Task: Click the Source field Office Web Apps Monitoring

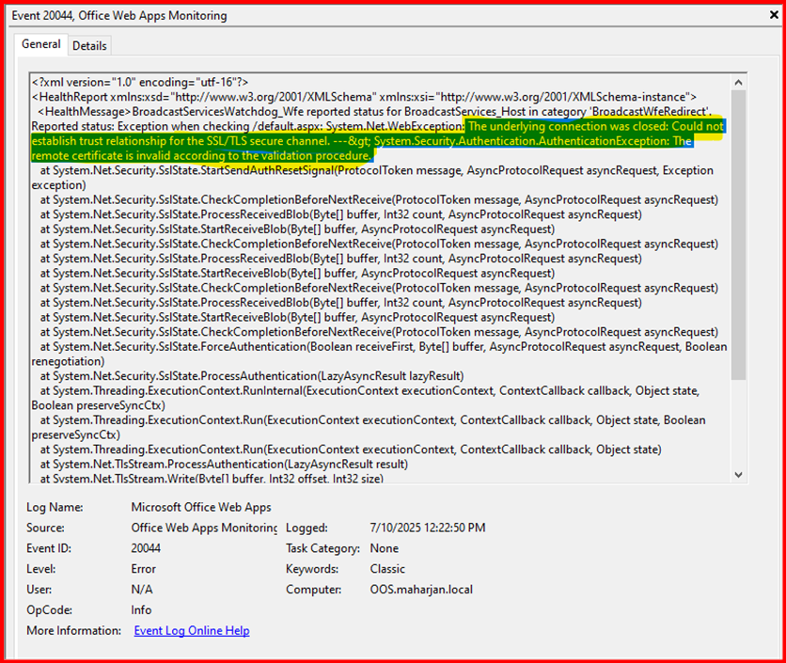Action: coord(204,529)
